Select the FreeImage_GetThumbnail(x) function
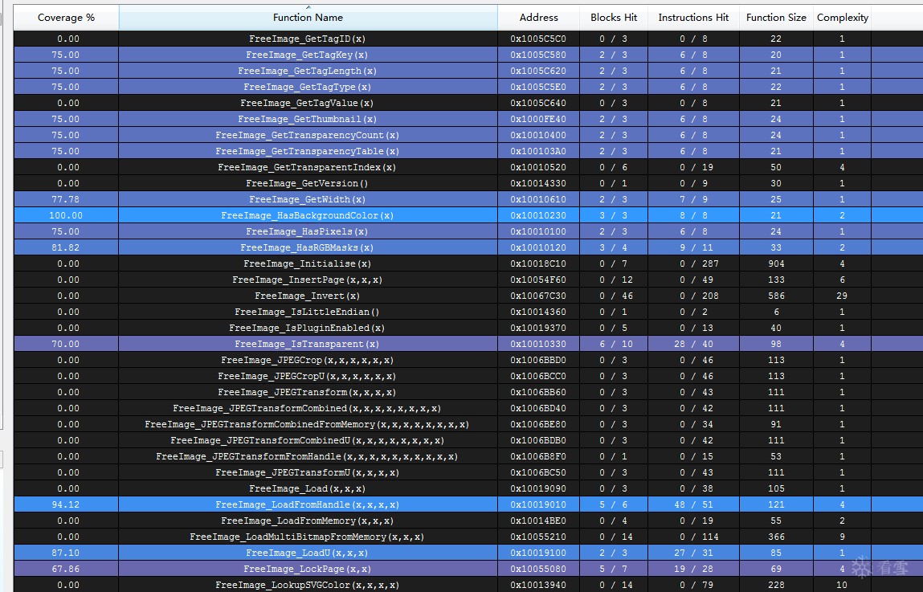 (x=308, y=119)
